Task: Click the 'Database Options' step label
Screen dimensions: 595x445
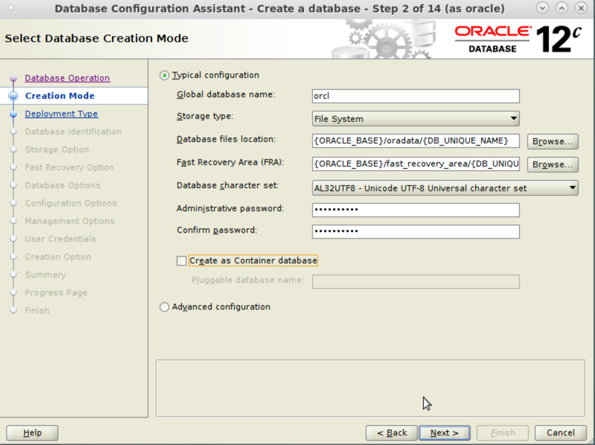Action: (63, 185)
